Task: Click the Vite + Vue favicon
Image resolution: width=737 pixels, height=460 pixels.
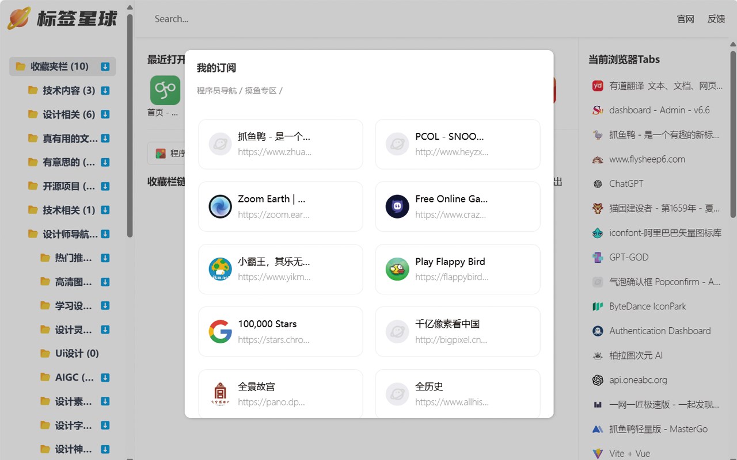Action: click(598, 454)
